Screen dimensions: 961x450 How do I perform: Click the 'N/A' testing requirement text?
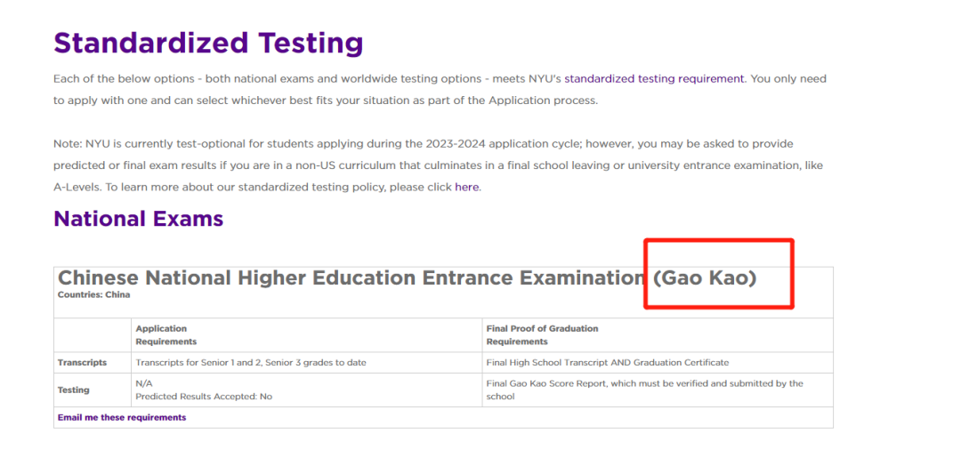pyautogui.click(x=144, y=383)
